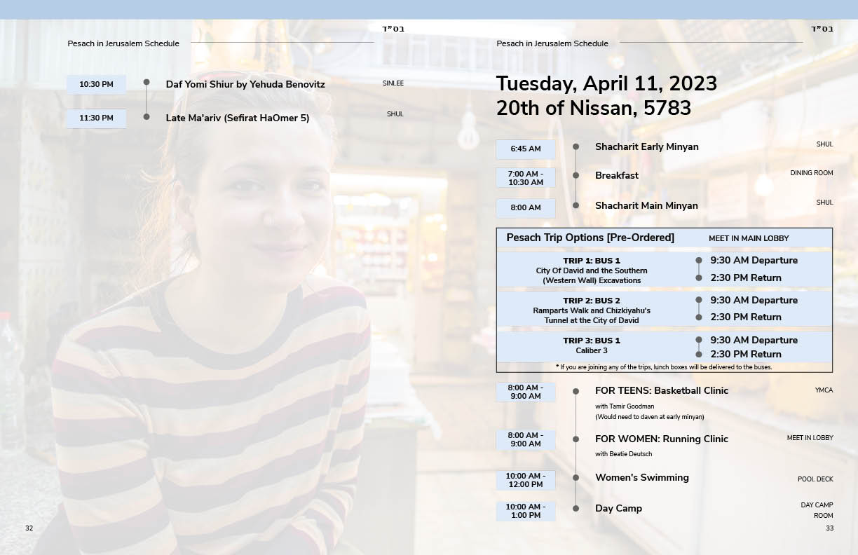Click "with Beatie Deutsch" subtitle

[624, 454]
